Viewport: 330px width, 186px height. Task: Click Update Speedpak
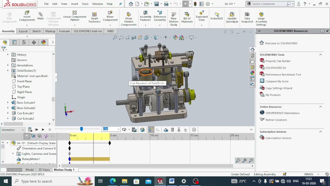pos(232,18)
